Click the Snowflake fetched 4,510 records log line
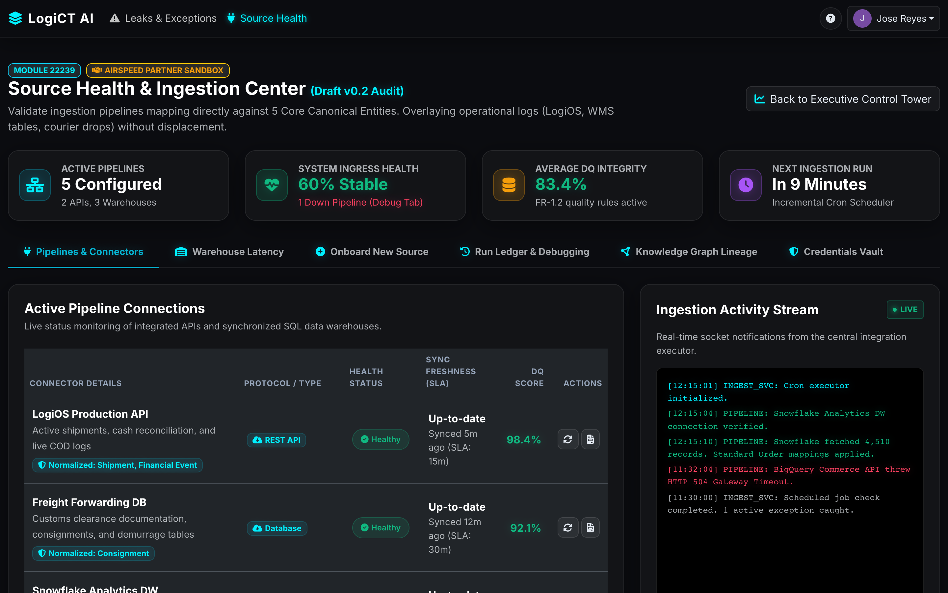948x593 pixels. (779, 447)
